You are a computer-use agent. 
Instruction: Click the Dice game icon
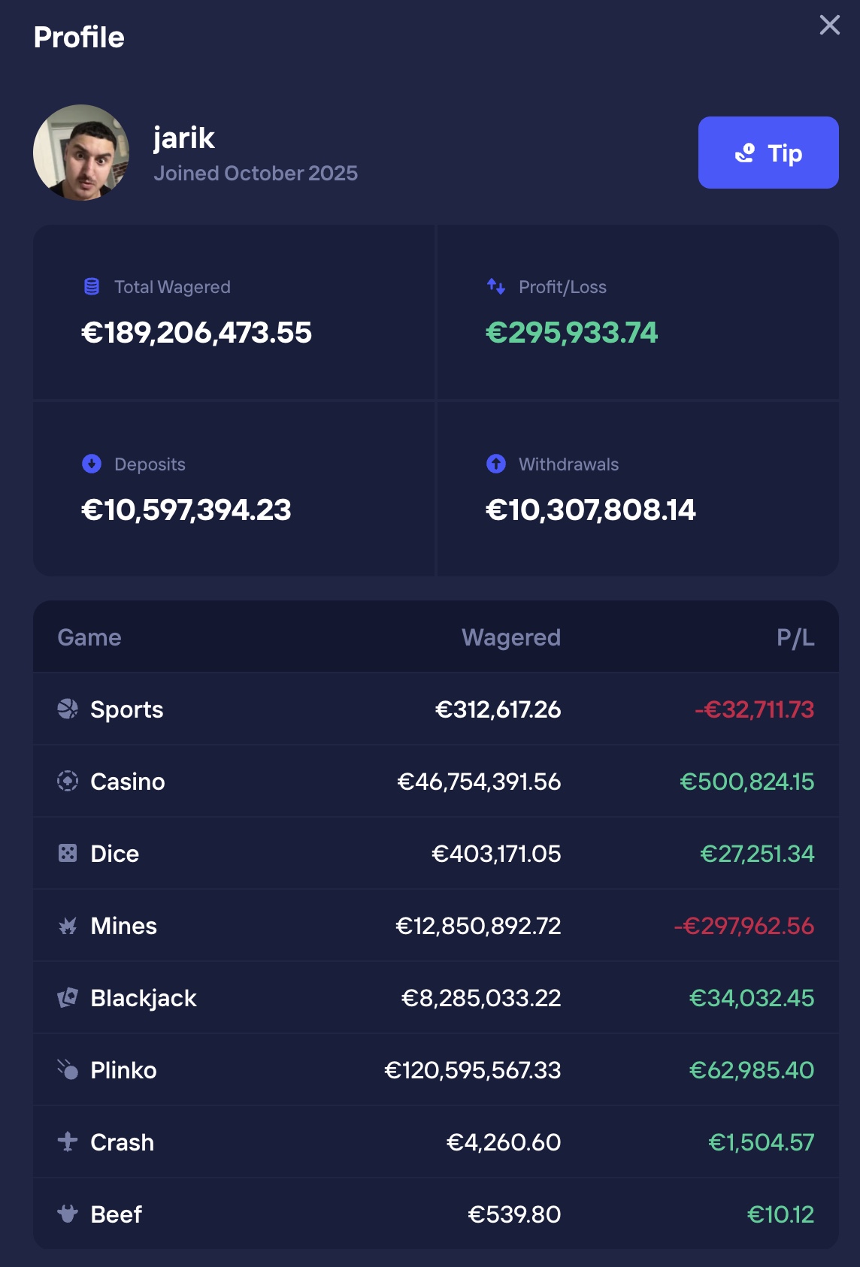[68, 853]
